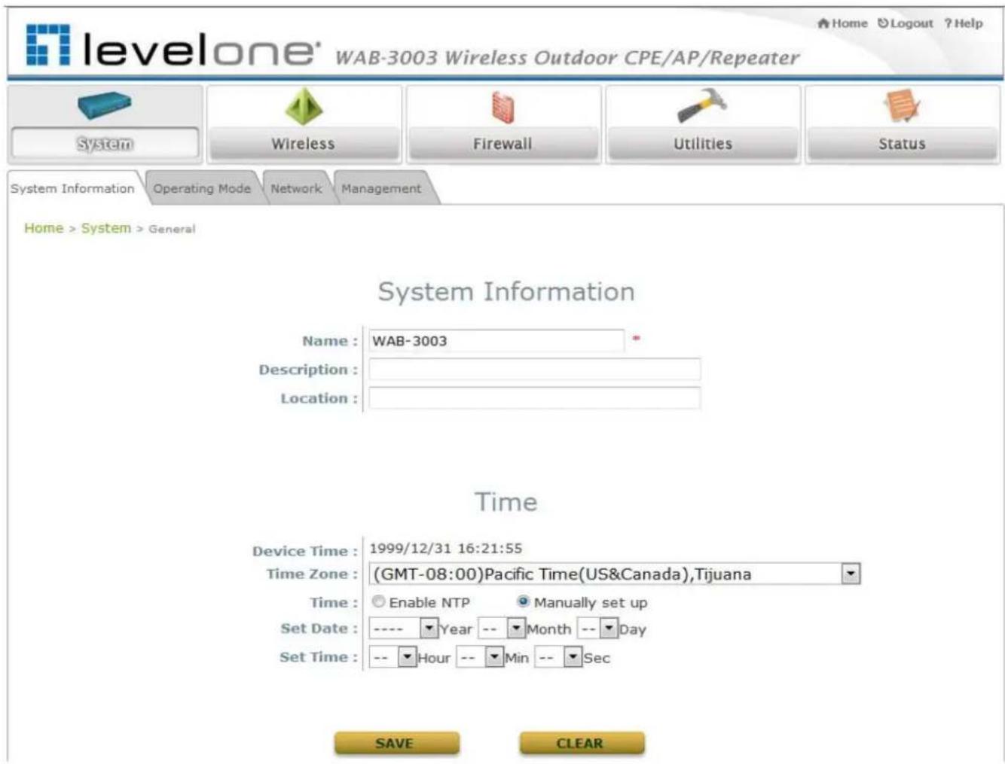Click System in the breadcrumb
The width and height of the screenshot is (1005, 764).
tap(106, 228)
